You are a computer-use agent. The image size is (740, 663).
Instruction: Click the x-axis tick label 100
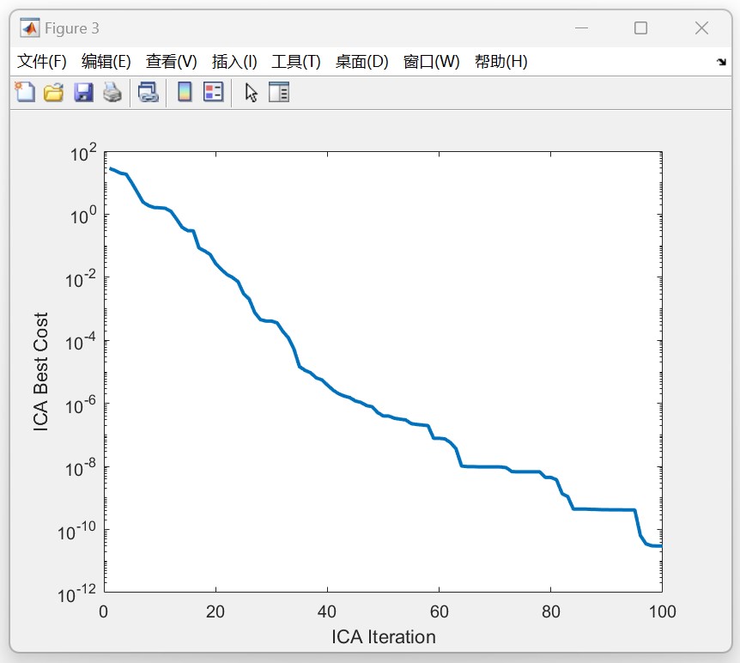tap(662, 612)
